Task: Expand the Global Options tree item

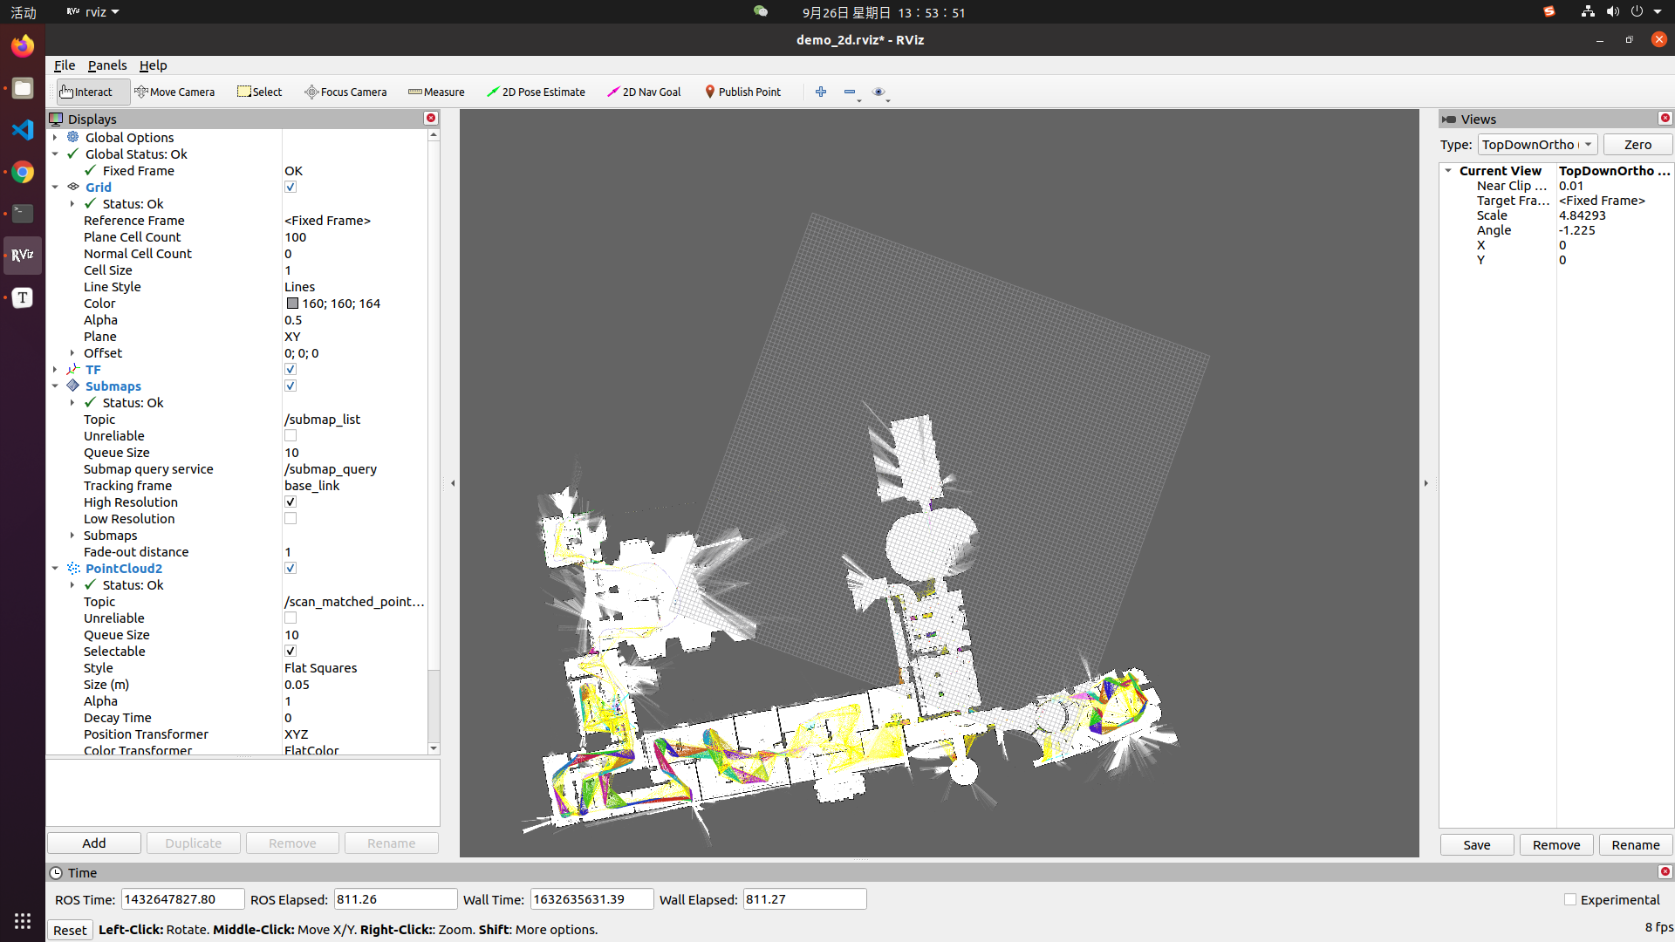Action: [x=55, y=137]
